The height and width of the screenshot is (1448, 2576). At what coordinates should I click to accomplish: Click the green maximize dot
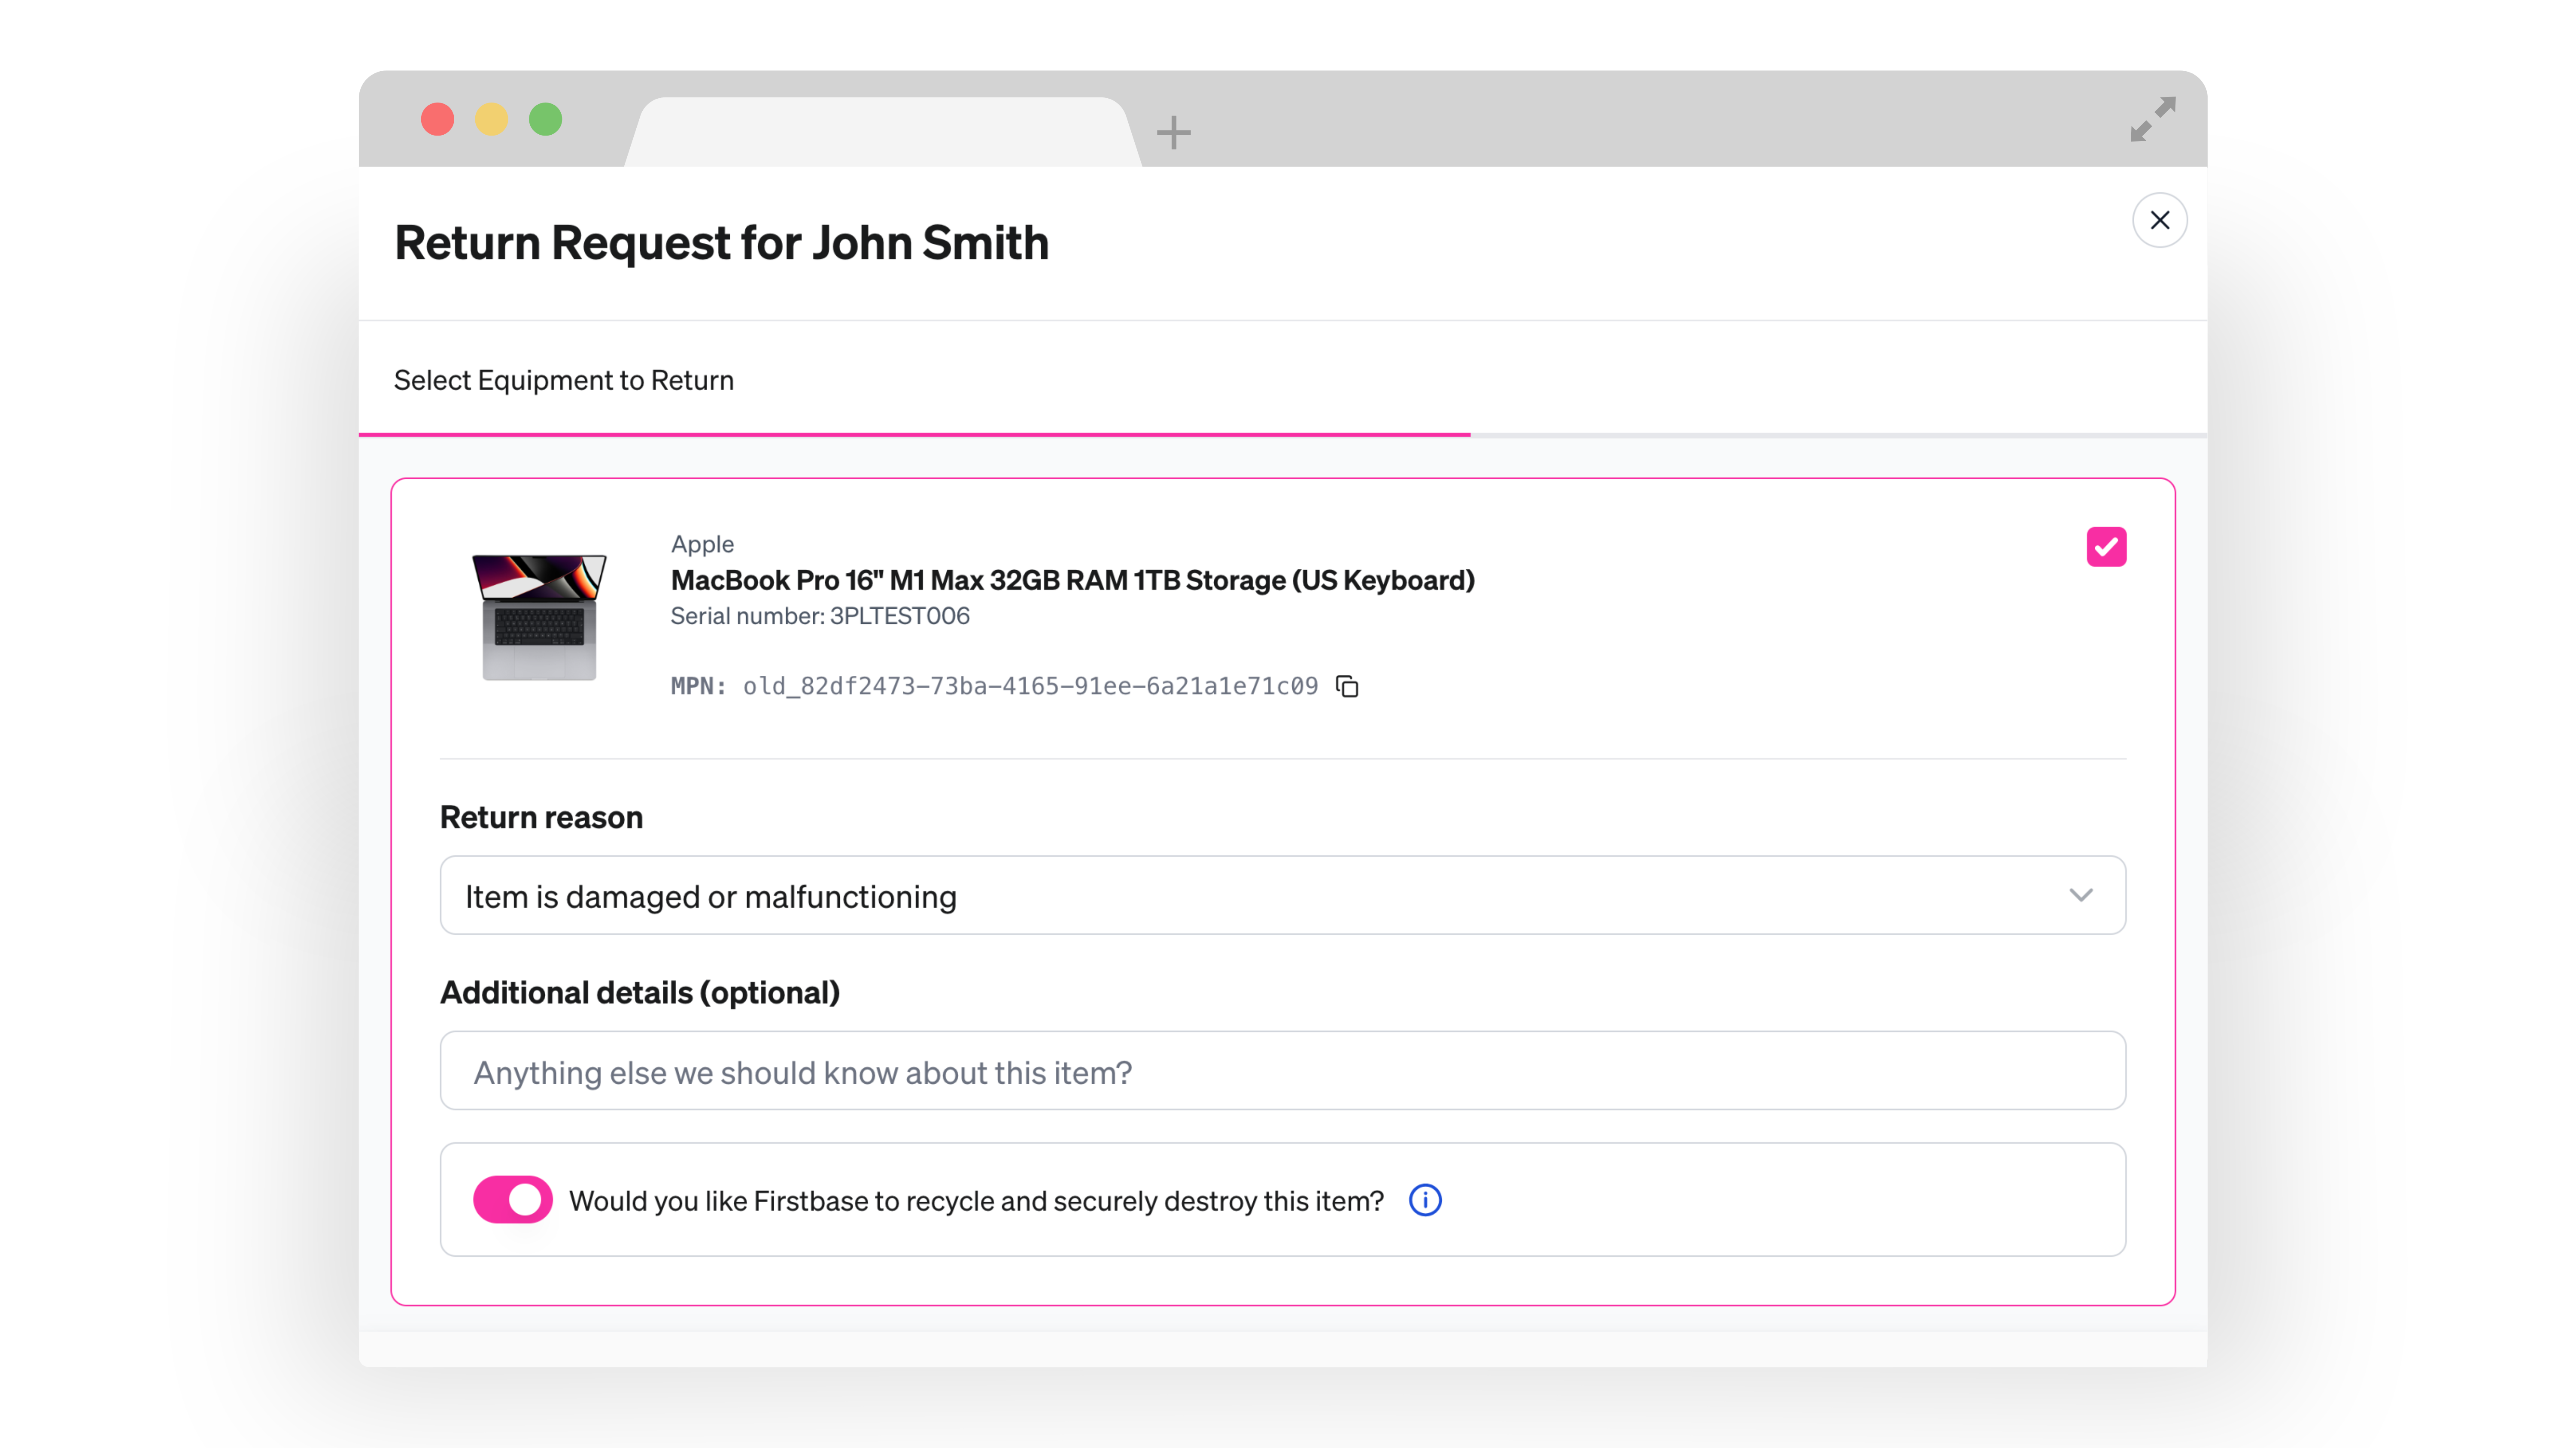click(x=545, y=120)
